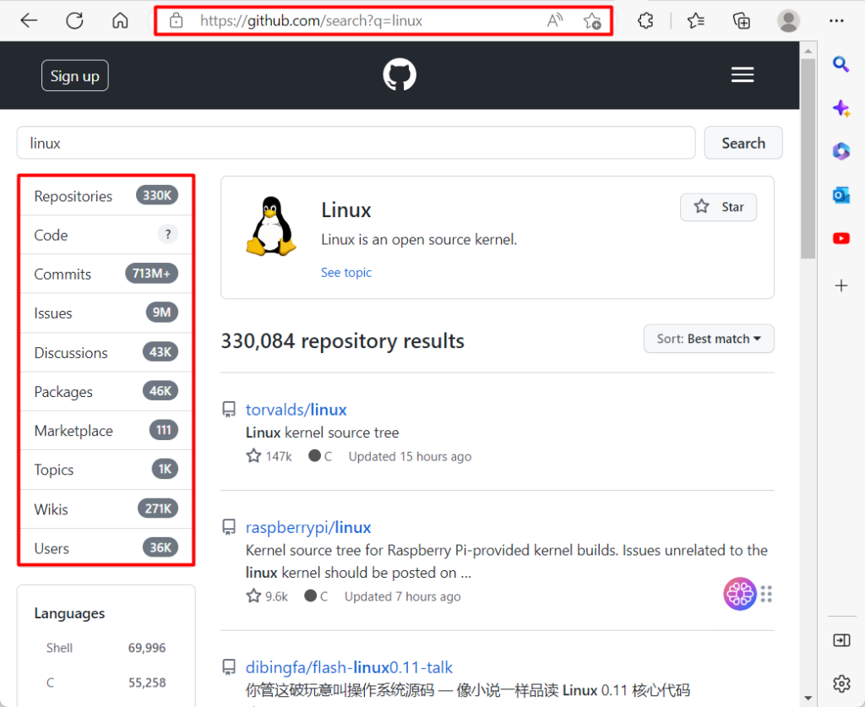Open the browser profile avatar
865x707 pixels.
point(788,21)
